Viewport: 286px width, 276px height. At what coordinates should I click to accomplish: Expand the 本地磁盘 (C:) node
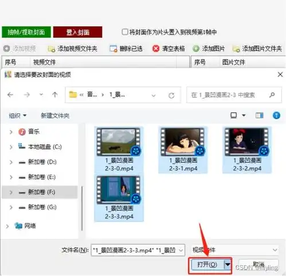(11, 147)
